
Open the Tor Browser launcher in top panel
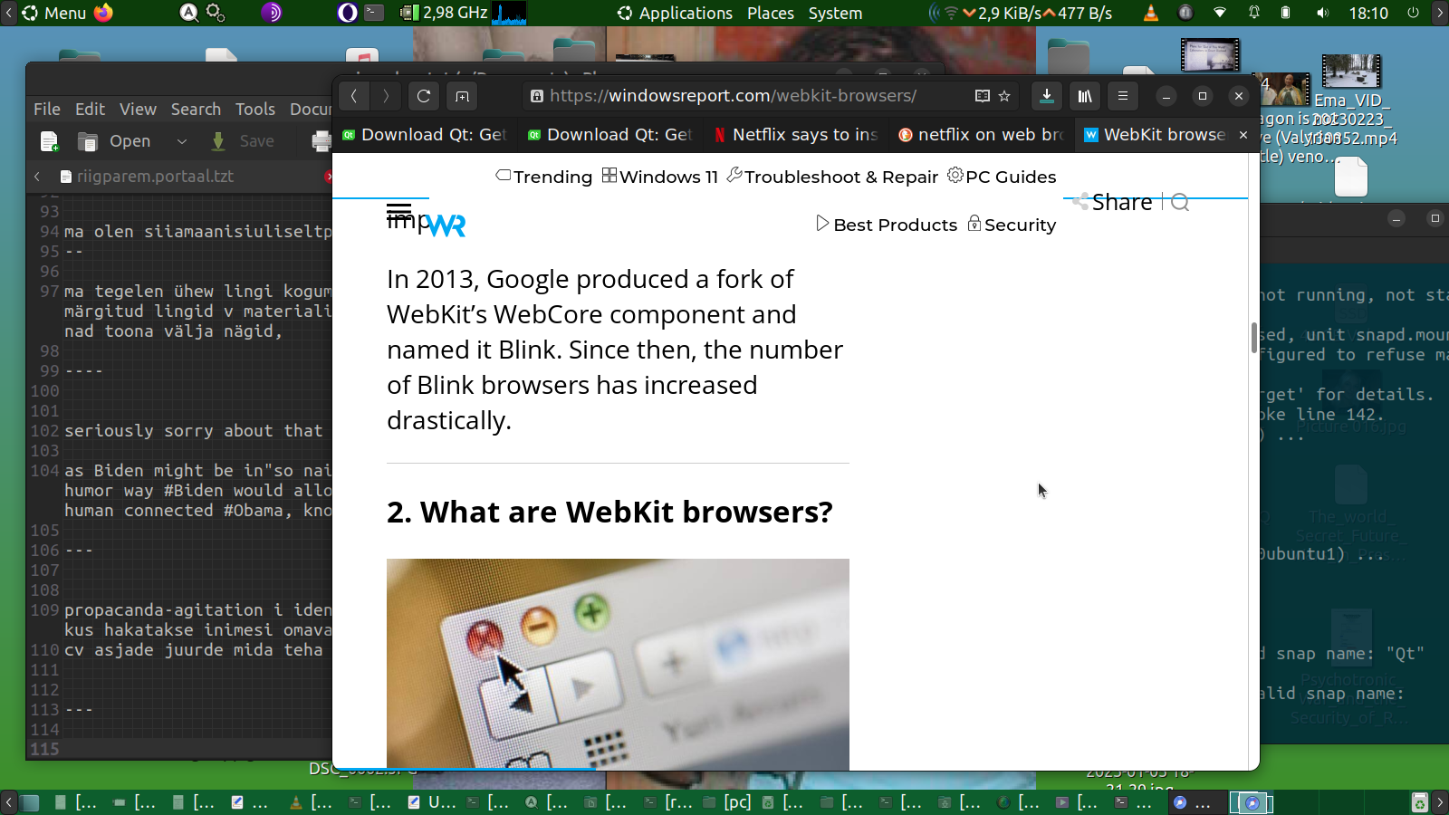coord(272,13)
